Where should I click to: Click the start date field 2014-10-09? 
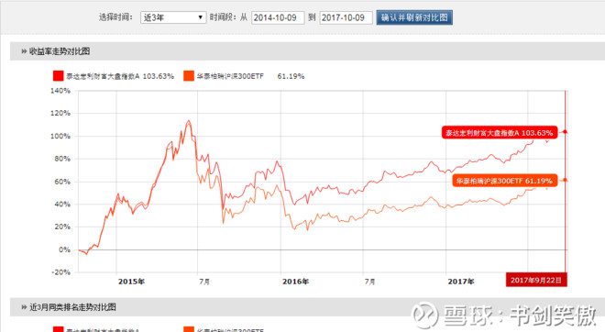278,17
